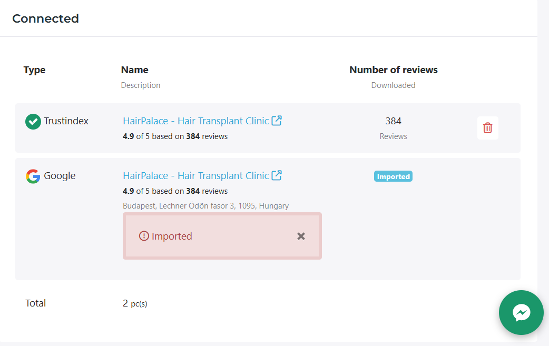Click the 384 Reviews count
Viewport: 549px width, 346px height.
[393, 127]
